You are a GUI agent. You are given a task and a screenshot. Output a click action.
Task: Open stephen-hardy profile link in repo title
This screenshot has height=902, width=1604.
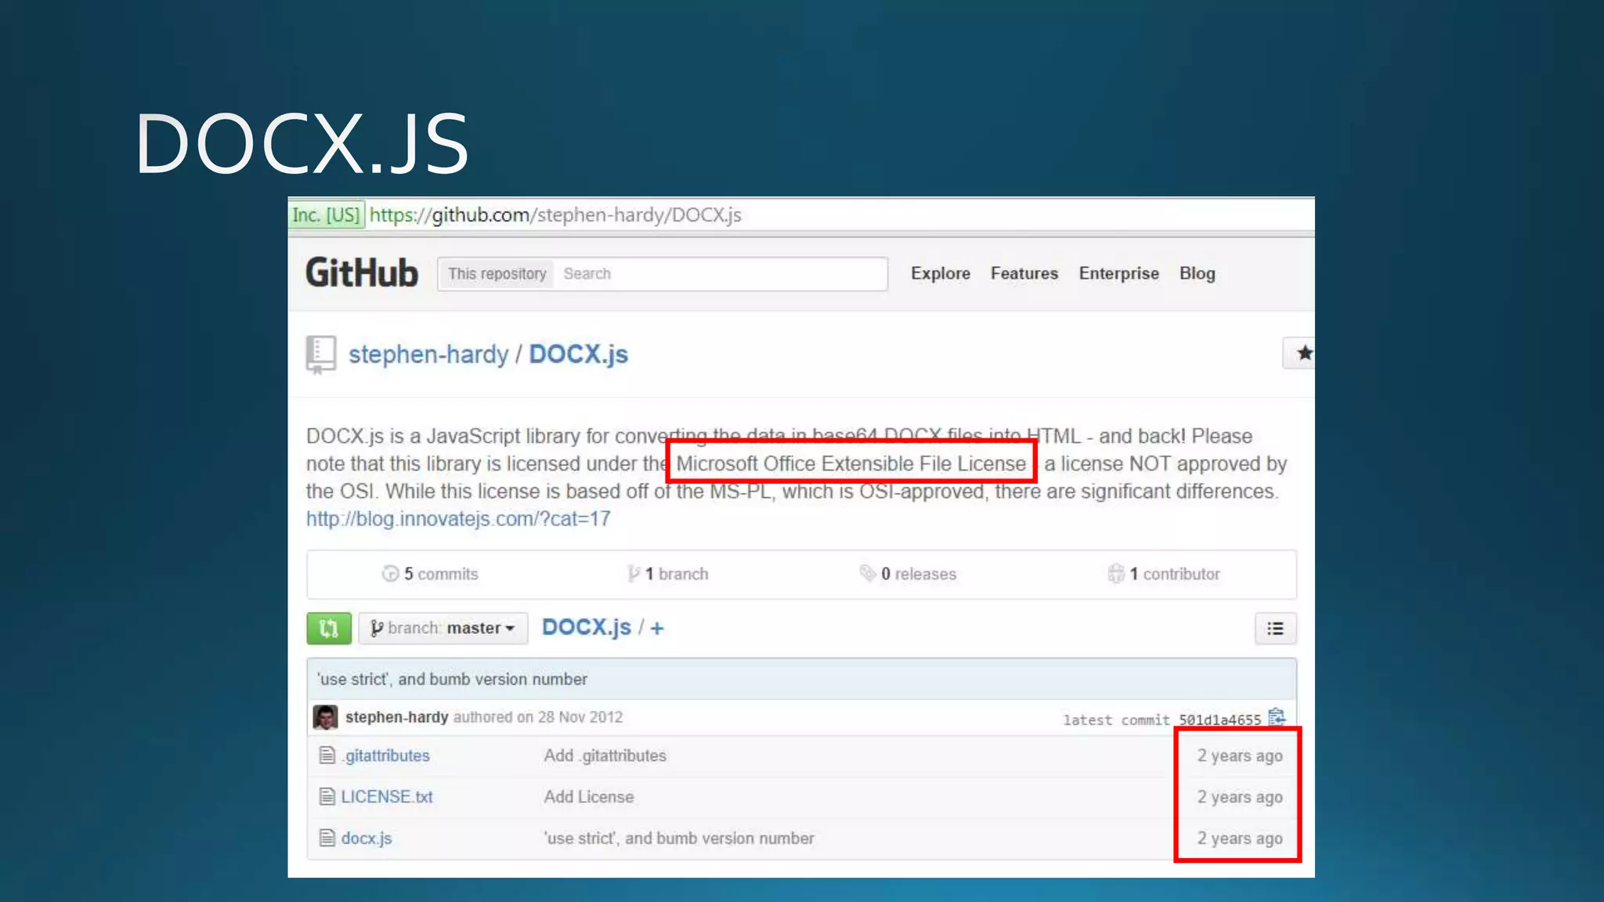[x=428, y=355]
